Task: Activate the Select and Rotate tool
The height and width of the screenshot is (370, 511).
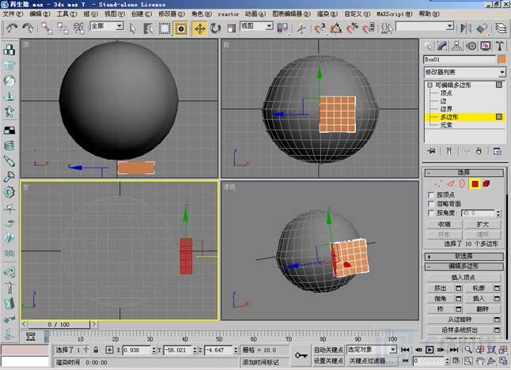Action: pos(215,28)
